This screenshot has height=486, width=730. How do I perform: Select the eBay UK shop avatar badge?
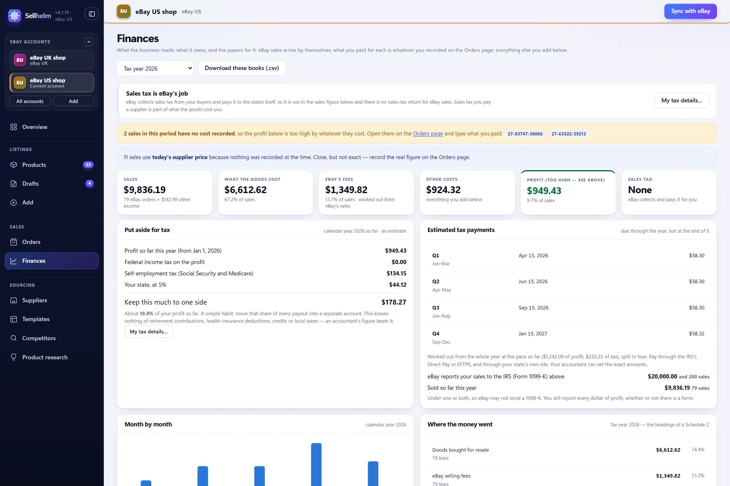[x=20, y=60]
